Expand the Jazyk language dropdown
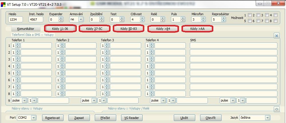286x123 pixels. tap(267, 118)
